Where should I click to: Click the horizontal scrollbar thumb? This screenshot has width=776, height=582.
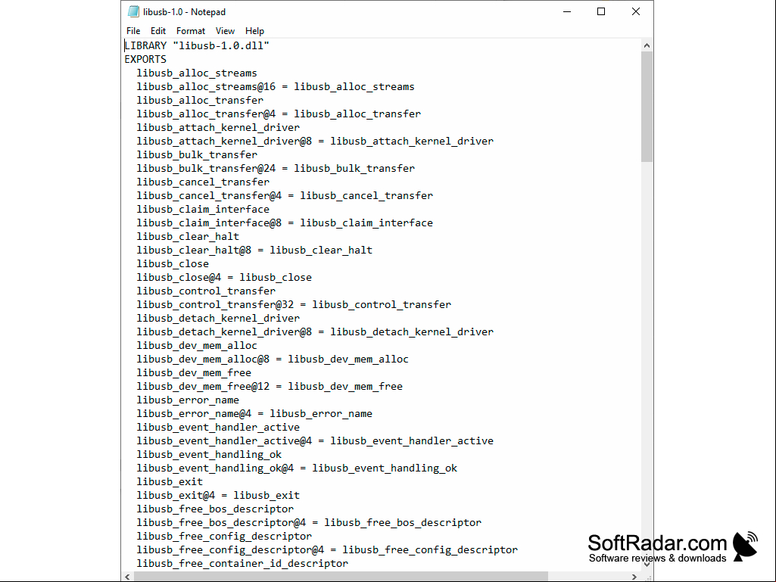point(341,577)
